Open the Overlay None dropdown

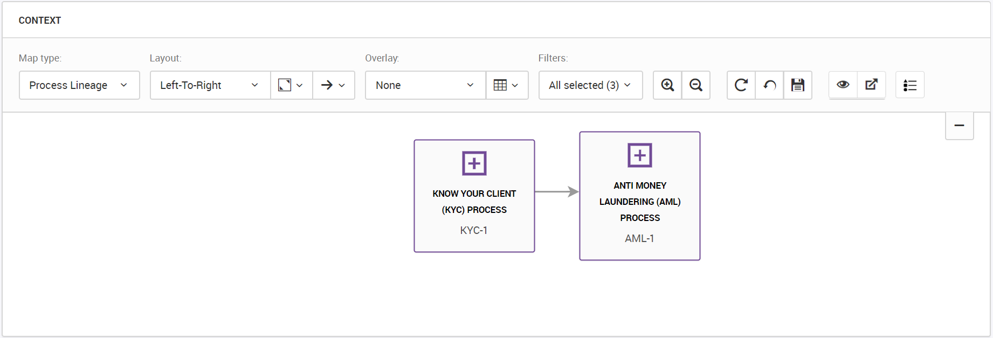click(x=425, y=85)
